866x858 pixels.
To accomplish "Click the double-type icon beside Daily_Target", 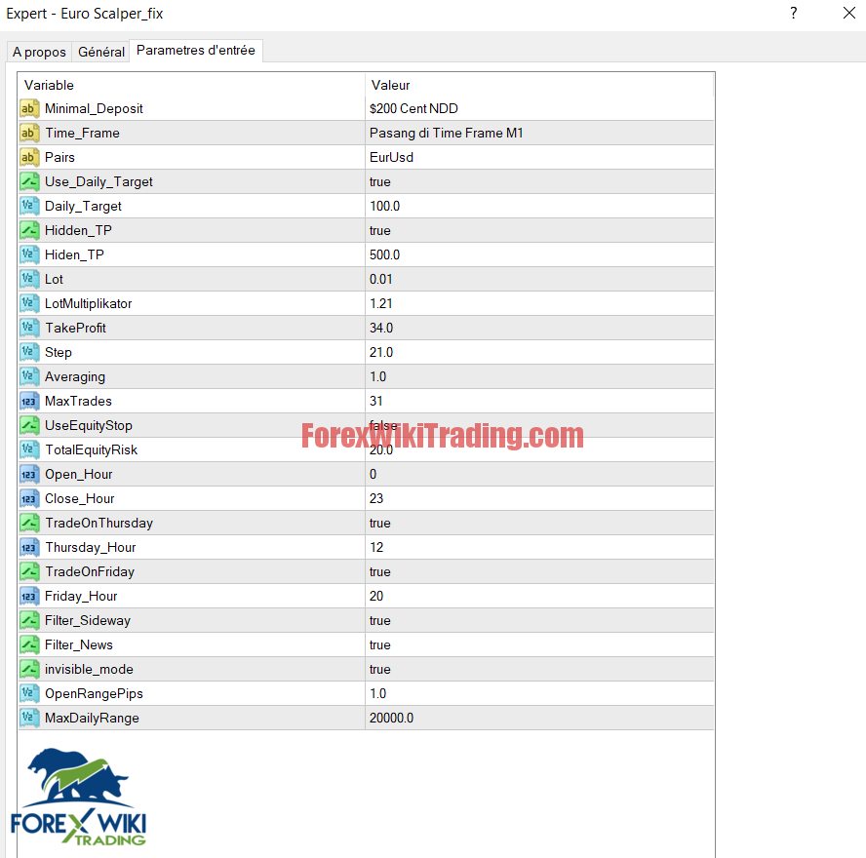I will pos(29,206).
